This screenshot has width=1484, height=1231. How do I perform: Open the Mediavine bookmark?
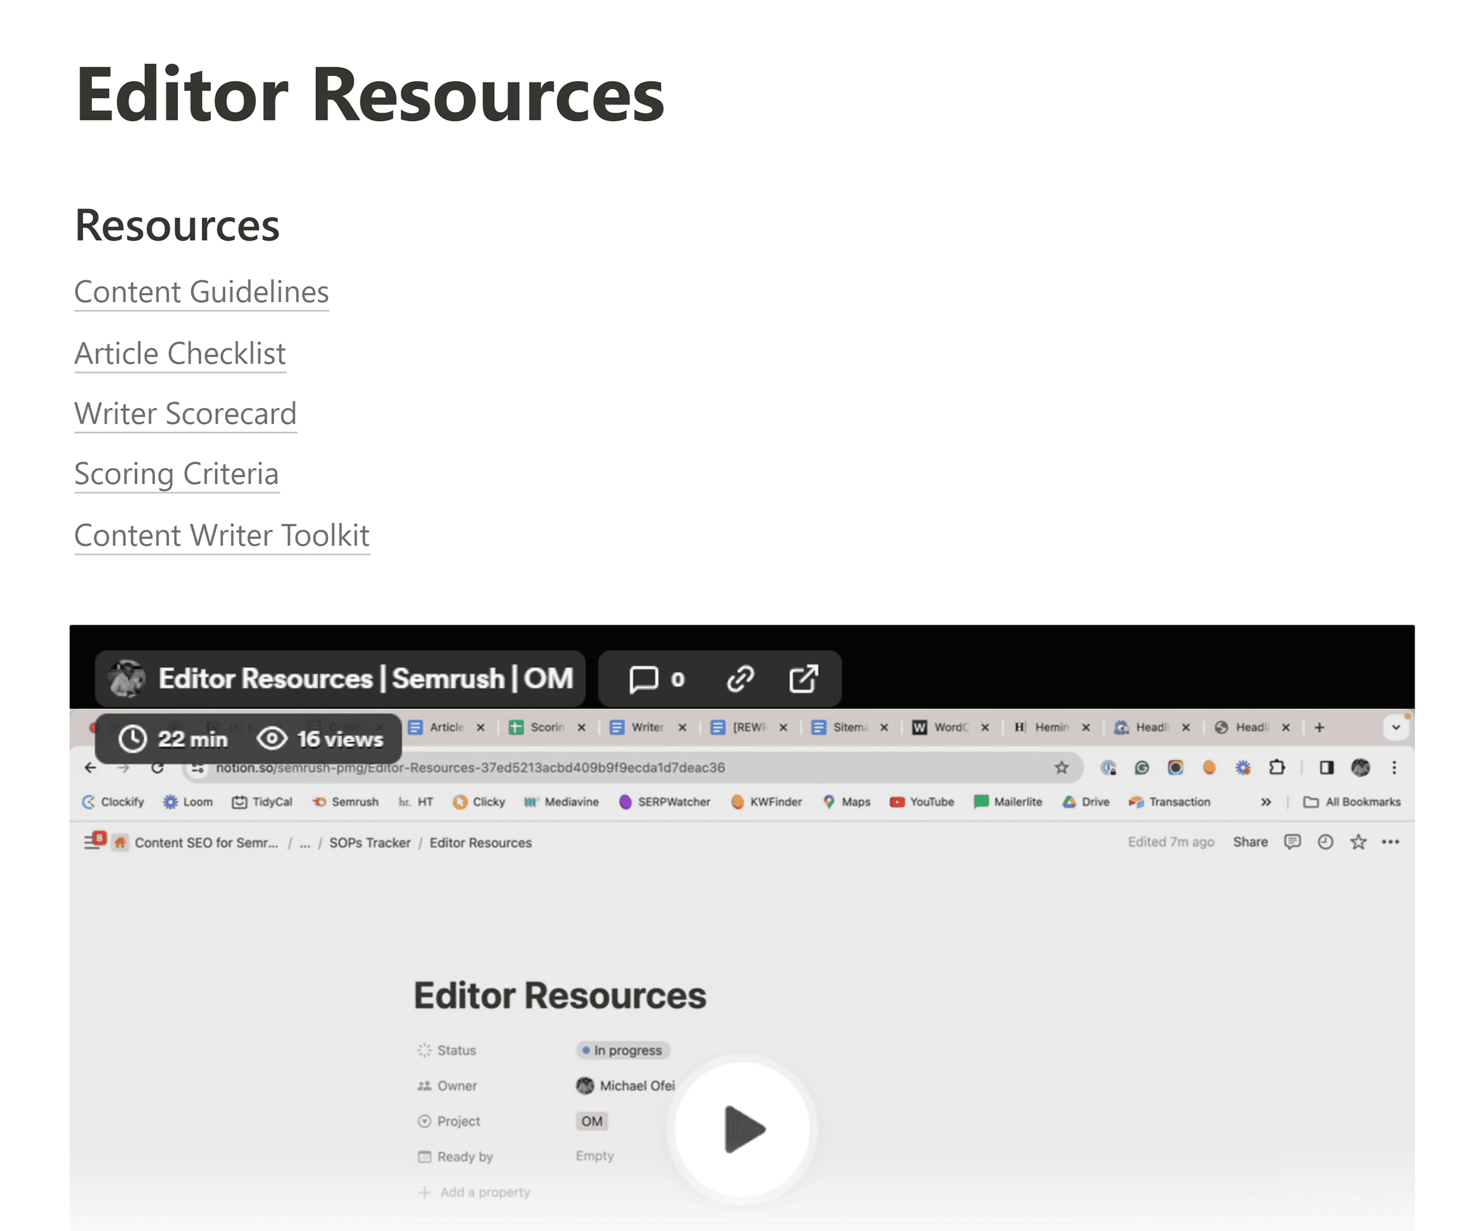(x=561, y=801)
